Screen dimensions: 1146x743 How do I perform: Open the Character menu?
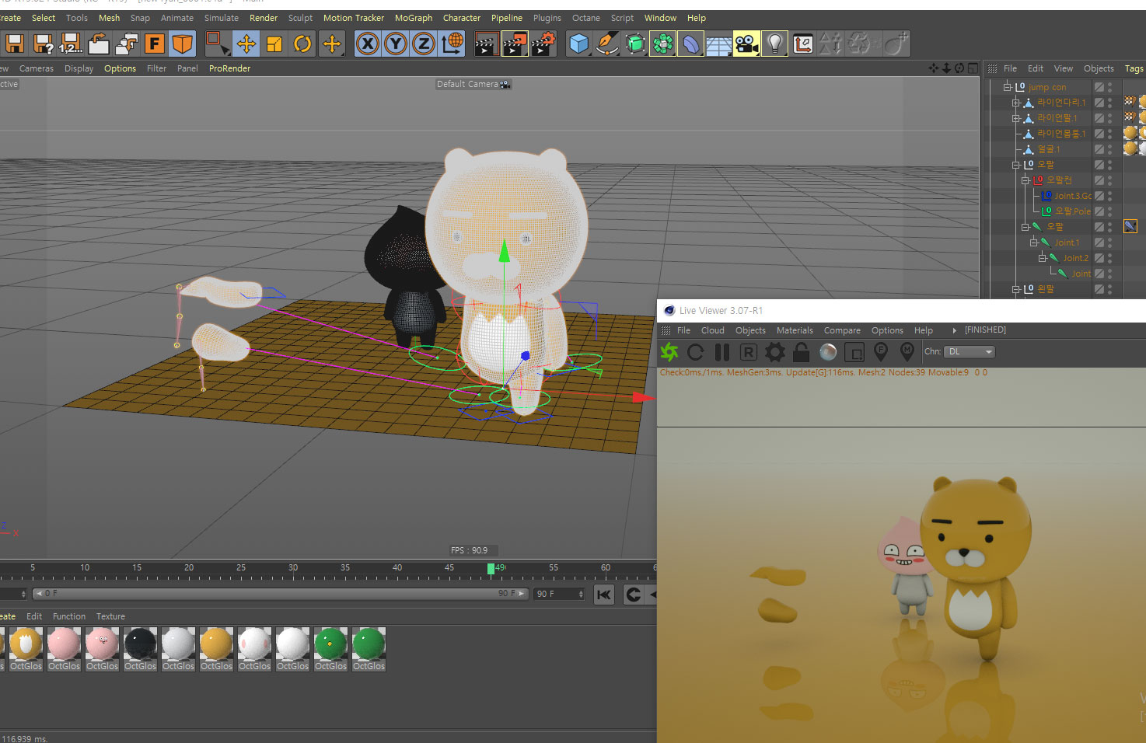tap(462, 18)
